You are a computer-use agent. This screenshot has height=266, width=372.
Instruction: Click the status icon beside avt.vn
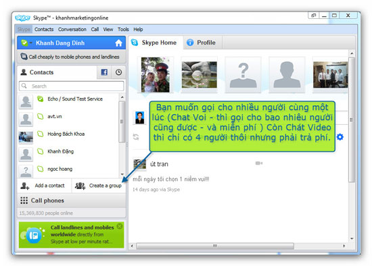pos(41,116)
